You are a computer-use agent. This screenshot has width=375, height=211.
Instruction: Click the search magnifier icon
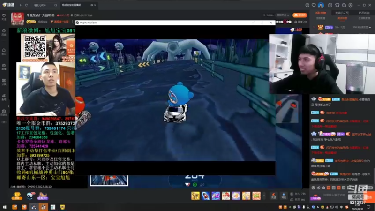click(55, 5)
